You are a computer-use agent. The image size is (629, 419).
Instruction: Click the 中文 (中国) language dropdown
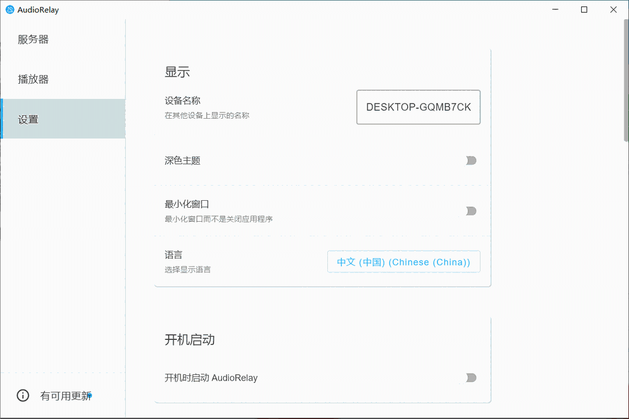pyautogui.click(x=403, y=262)
